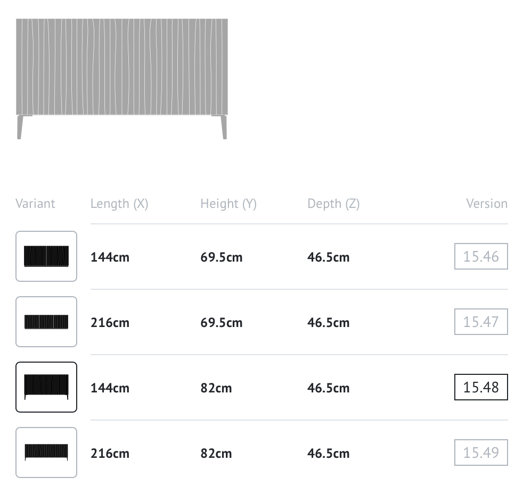This screenshot has width=523, height=486.
Task: Click the selected 144cm by 82cm variant thumbnail
Action: [46, 387]
